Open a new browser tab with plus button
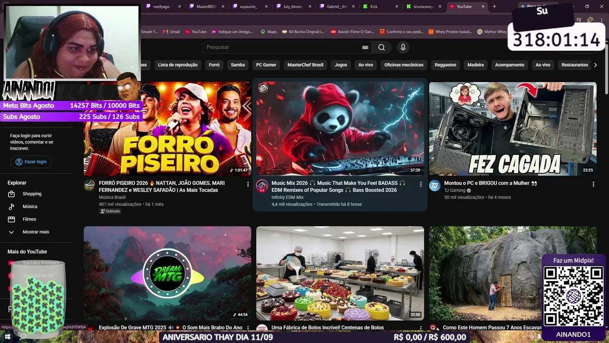Screen dimensions: 609x343 point(494,6)
